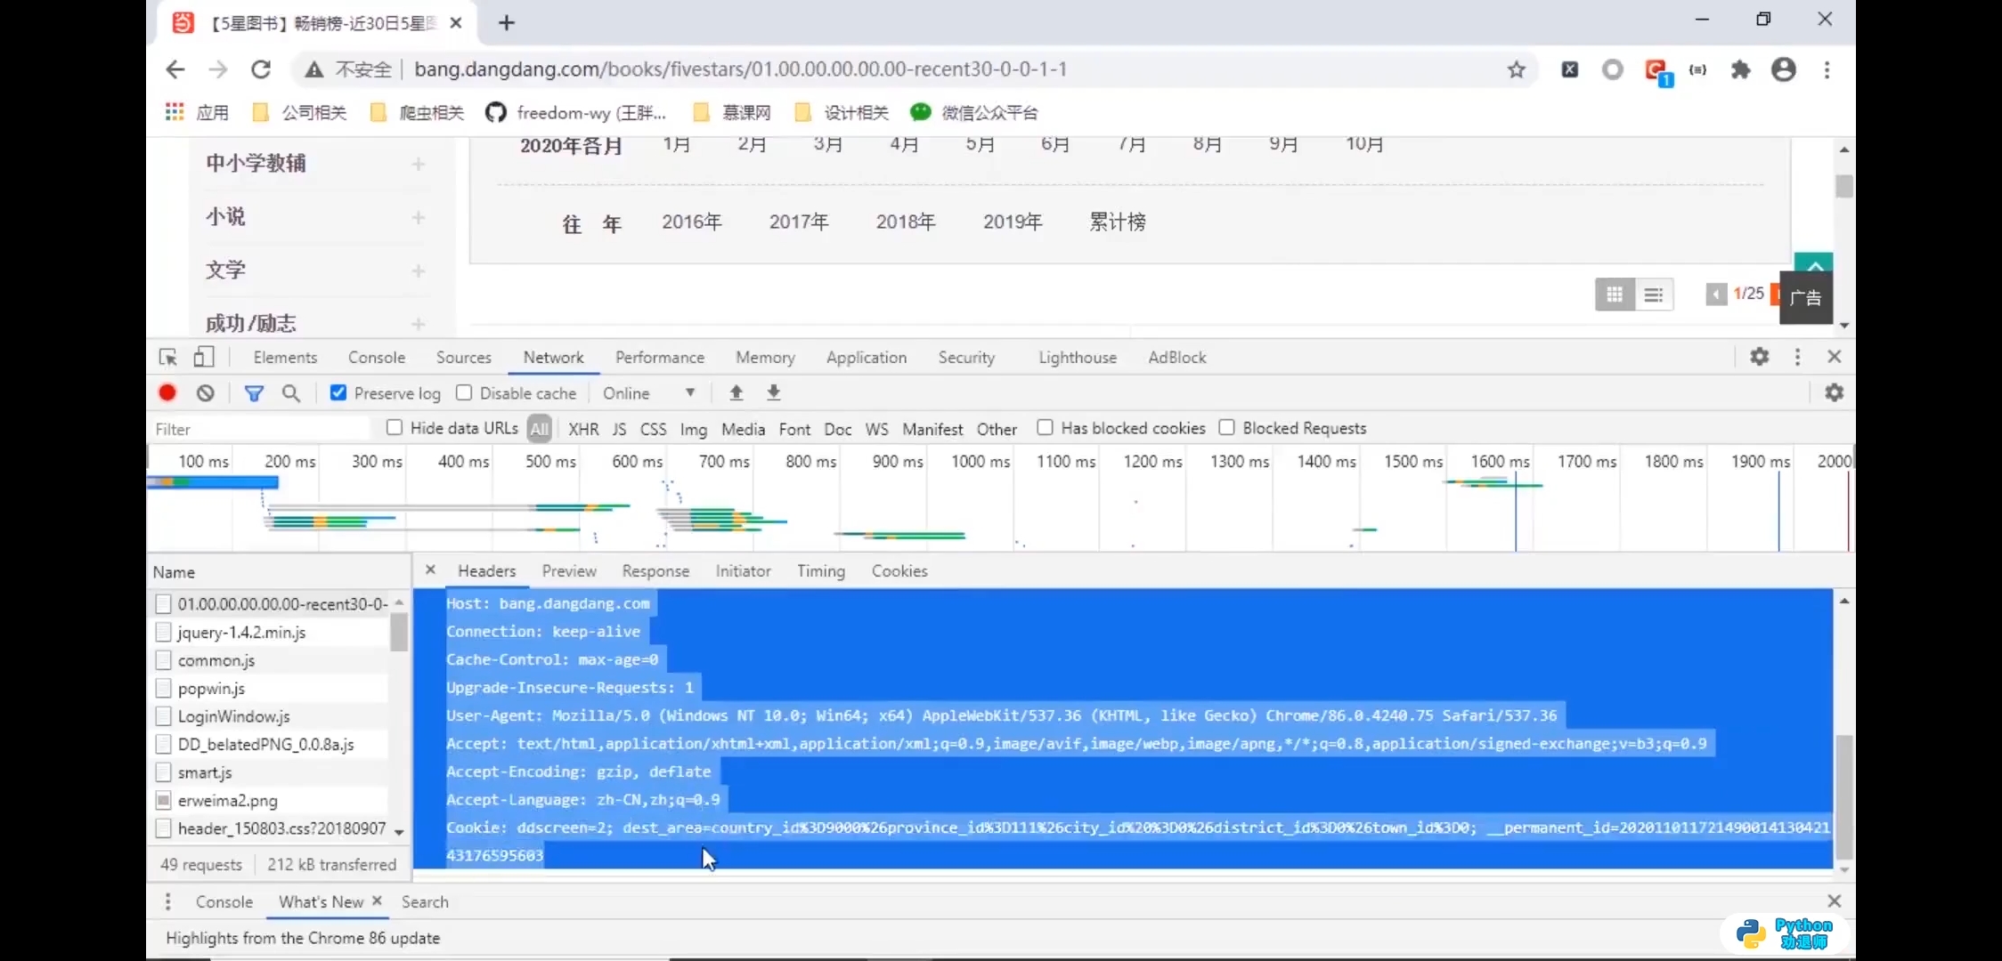Tick the checkbox beside jquery-1.4.2.min.js
Image resolution: width=2002 pixels, height=961 pixels.
click(x=163, y=632)
